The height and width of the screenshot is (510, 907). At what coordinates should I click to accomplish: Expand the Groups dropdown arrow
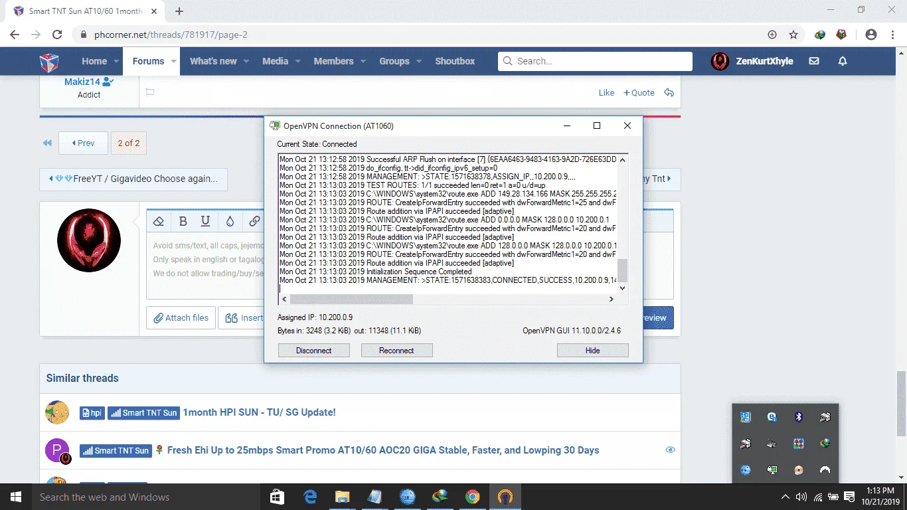click(418, 61)
